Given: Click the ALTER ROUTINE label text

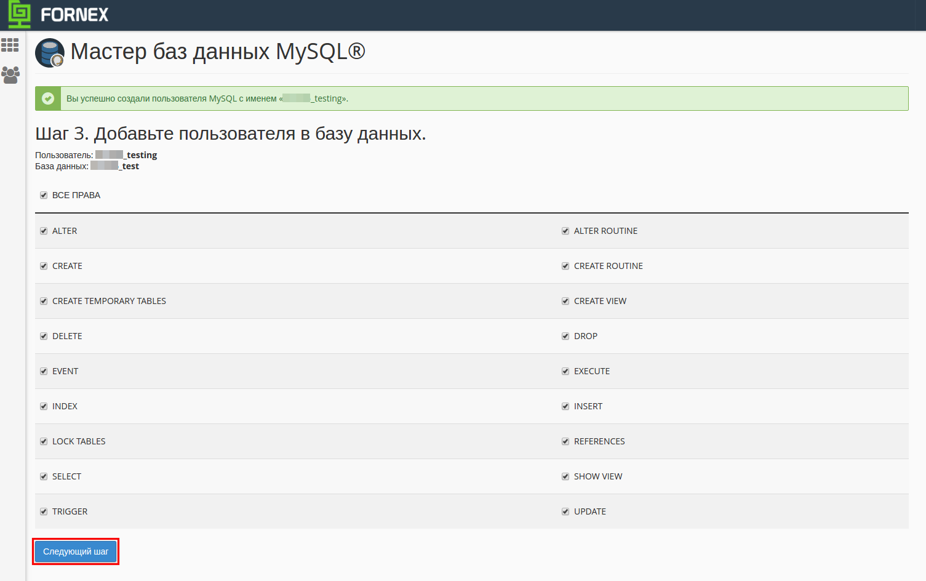Looking at the screenshot, I should point(605,231).
